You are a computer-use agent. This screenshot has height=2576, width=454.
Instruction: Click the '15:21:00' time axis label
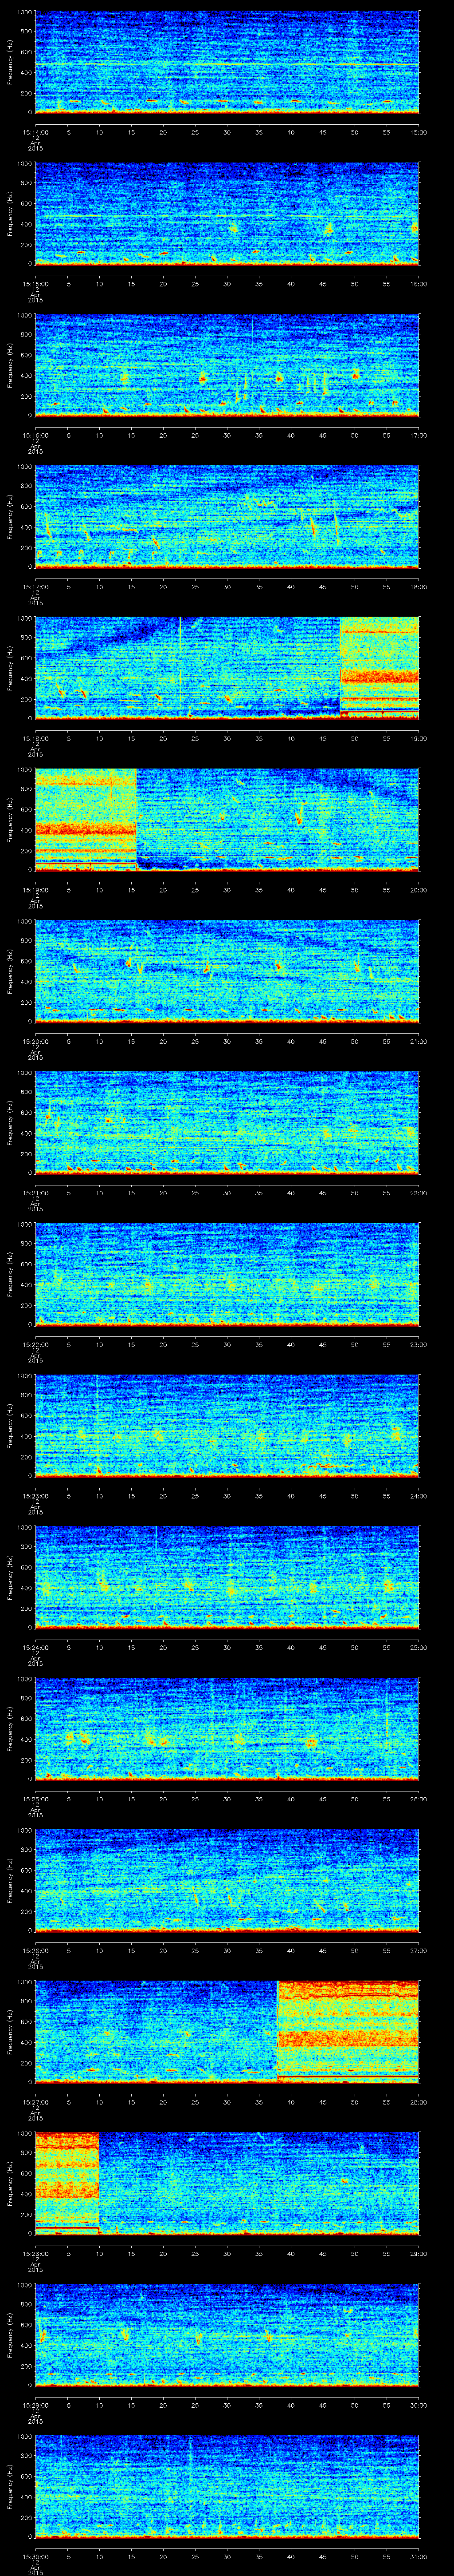coord(35,1192)
